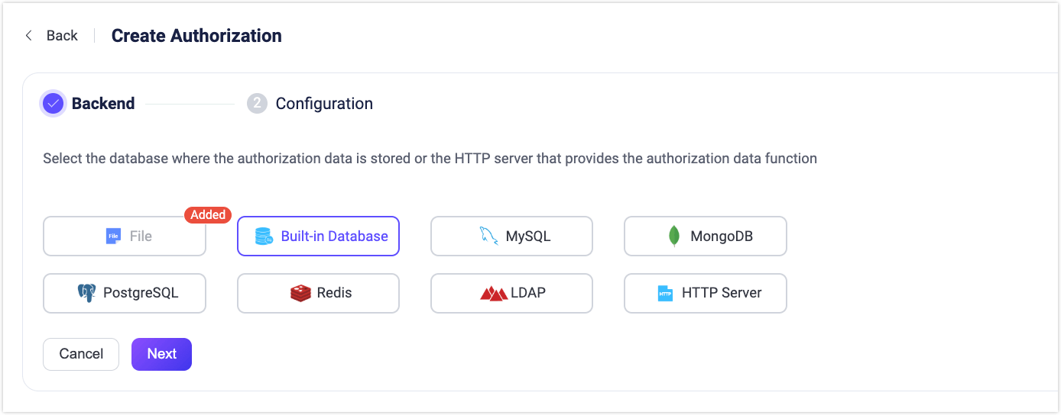Go Back to previous page
This screenshot has height=415, width=1061.
pyautogui.click(x=61, y=35)
